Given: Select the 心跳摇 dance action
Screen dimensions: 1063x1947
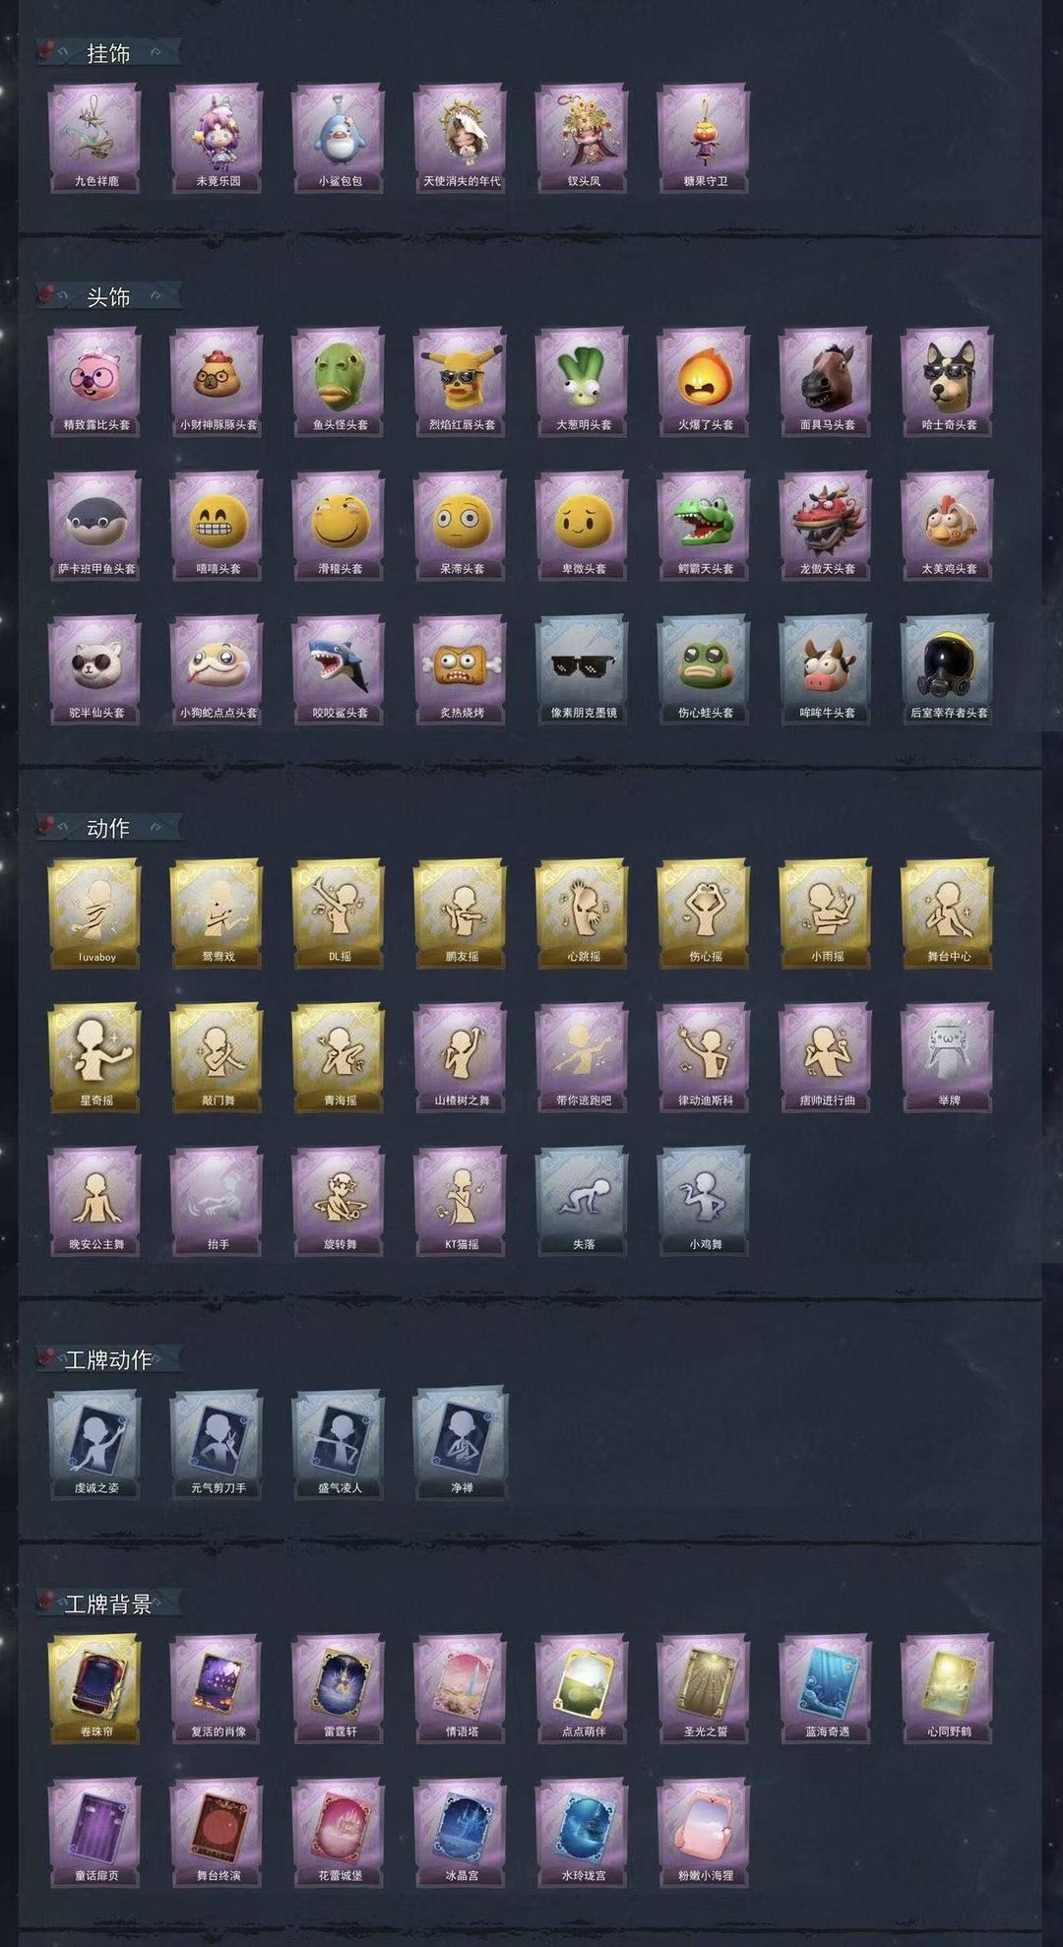Looking at the screenshot, I should pyautogui.click(x=583, y=913).
